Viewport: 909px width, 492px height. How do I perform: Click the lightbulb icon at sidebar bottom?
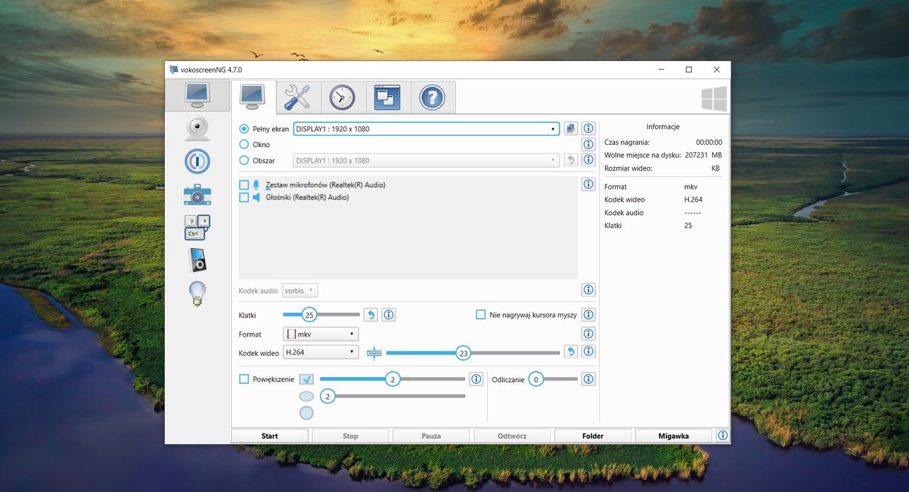click(197, 293)
